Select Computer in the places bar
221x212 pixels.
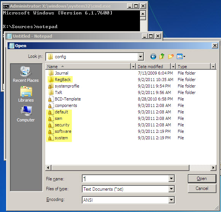click(x=25, y=114)
